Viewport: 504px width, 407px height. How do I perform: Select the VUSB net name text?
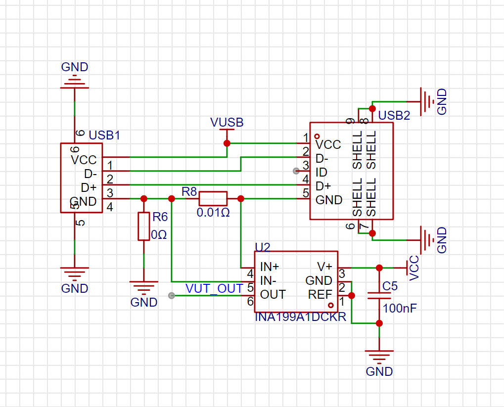click(x=227, y=123)
